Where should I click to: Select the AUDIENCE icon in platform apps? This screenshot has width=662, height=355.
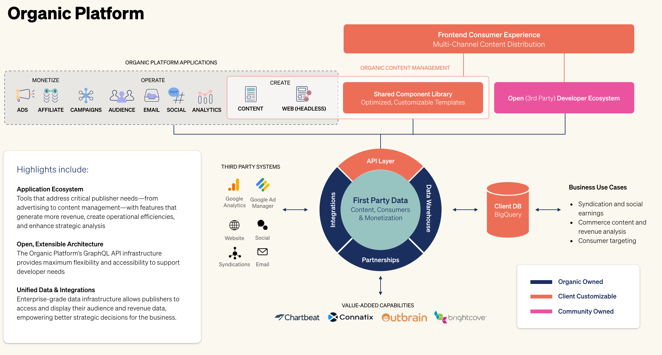(x=121, y=96)
